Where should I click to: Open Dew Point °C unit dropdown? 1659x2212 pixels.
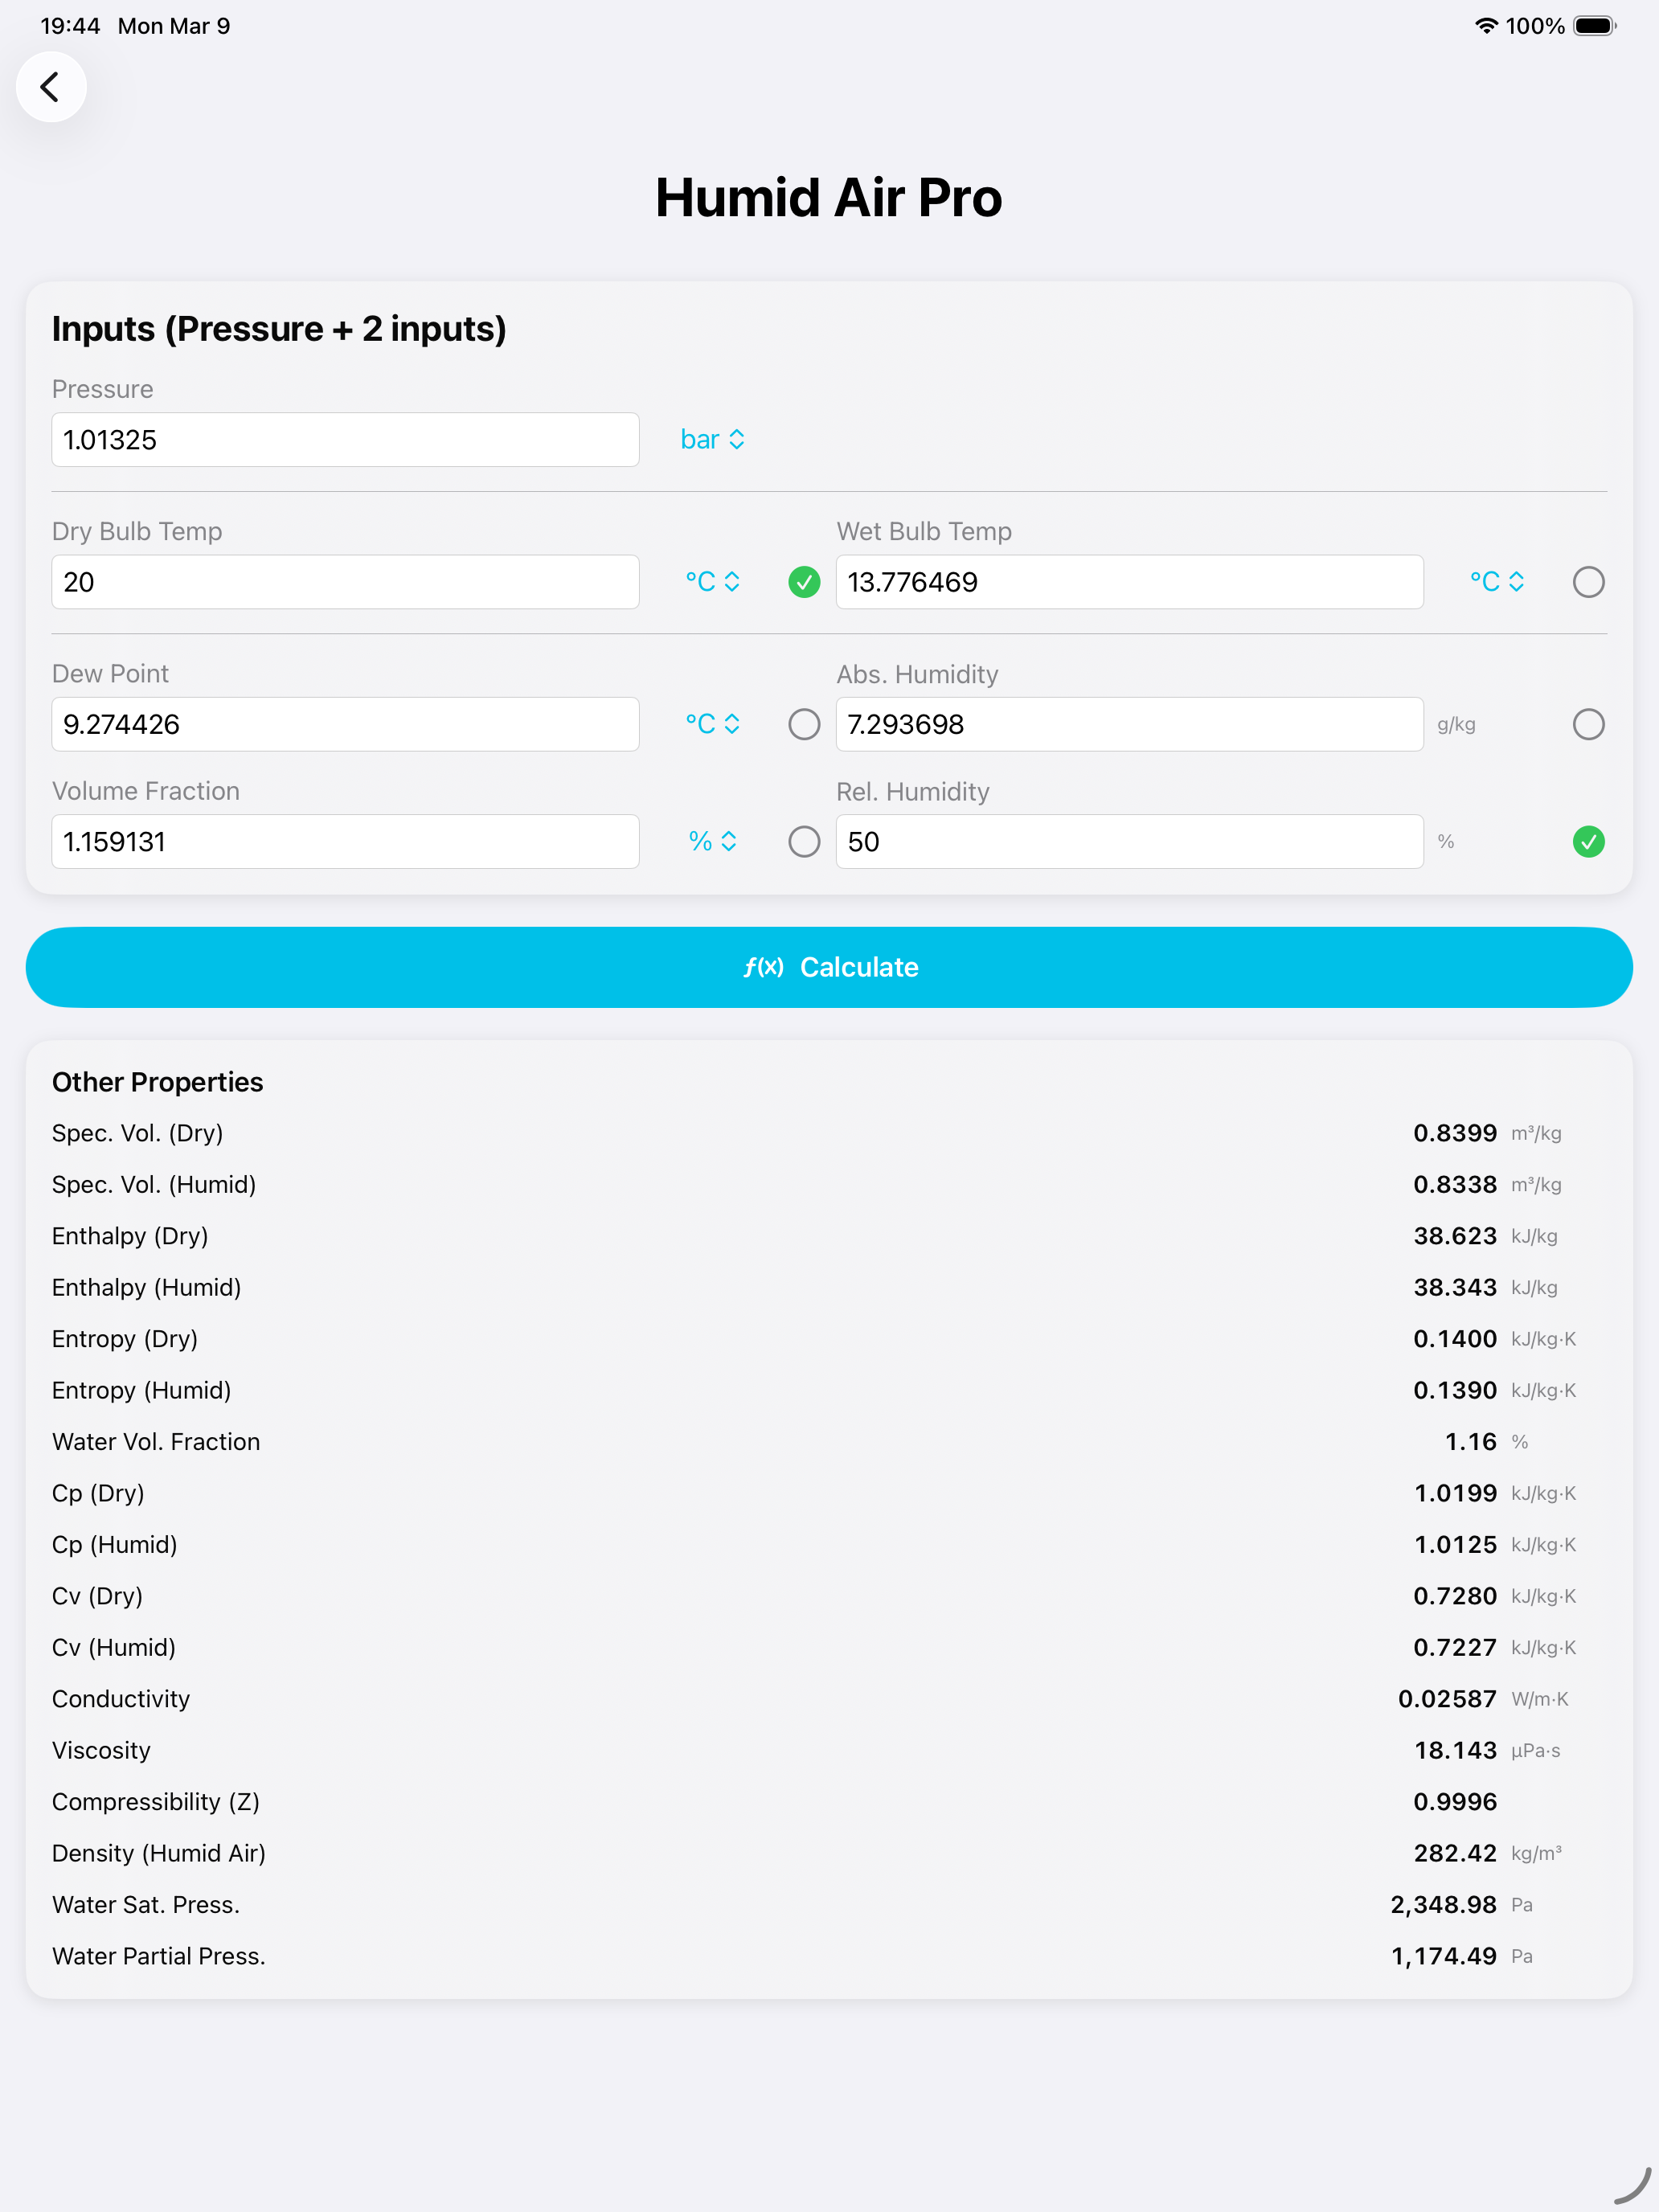tap(712, 724)
